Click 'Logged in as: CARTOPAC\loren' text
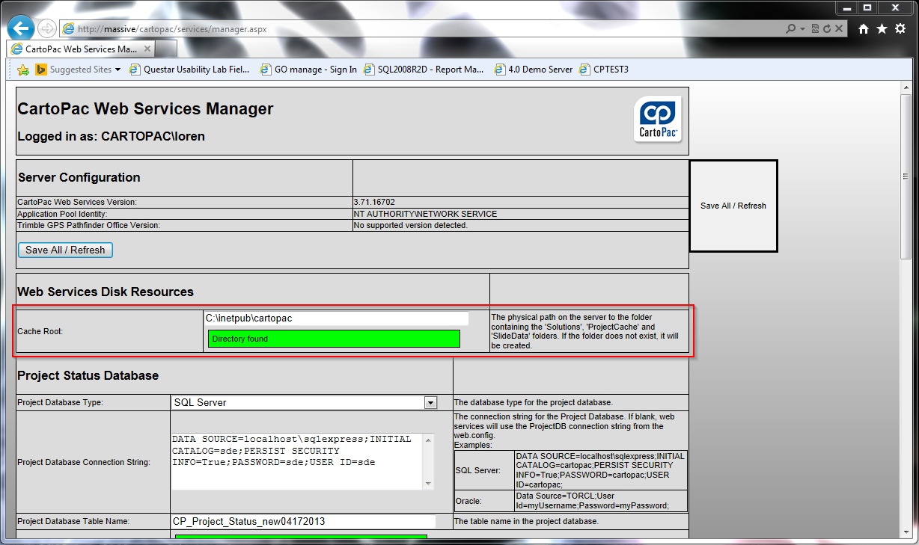The height and width of the screenshot is (545, 919). point(111,137)
